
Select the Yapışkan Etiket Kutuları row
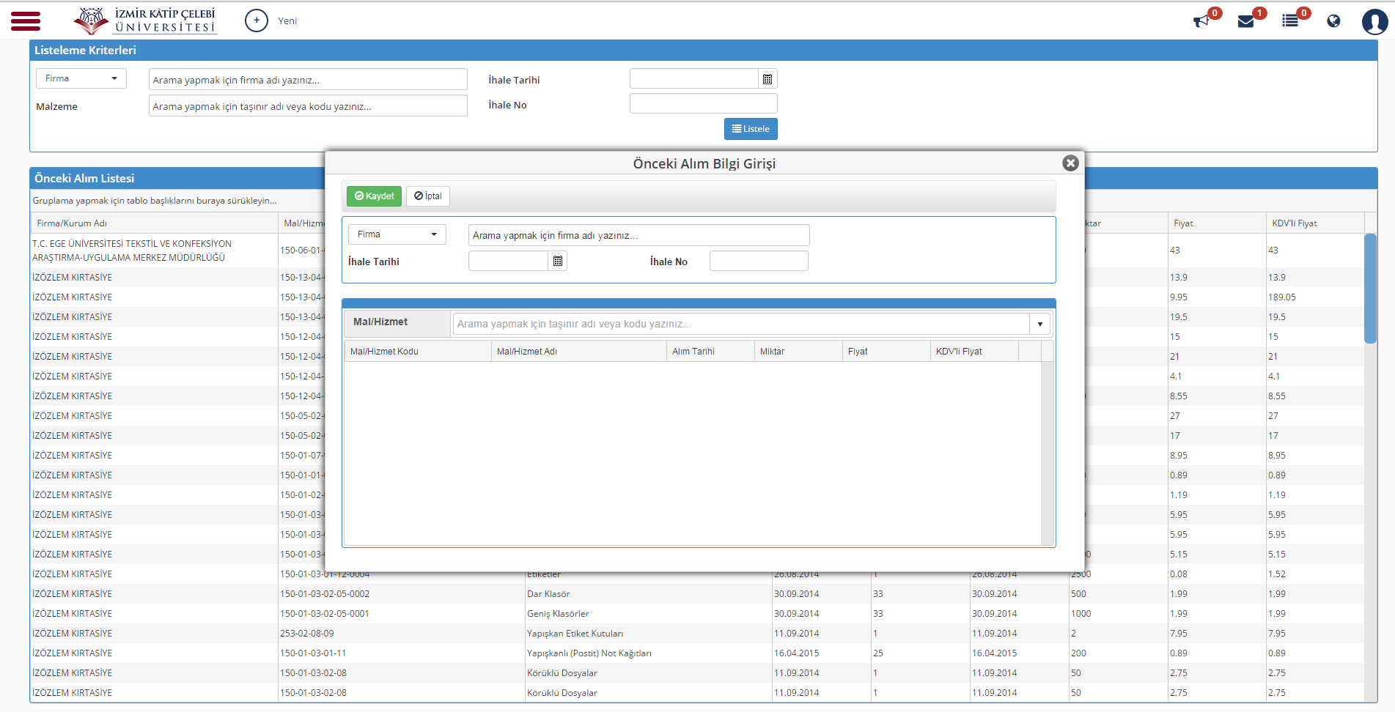(x=696, y=634)
